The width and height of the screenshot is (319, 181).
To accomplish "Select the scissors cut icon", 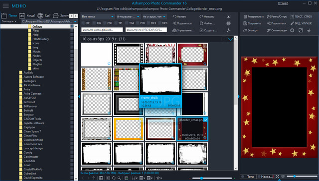I will (309, 30).
